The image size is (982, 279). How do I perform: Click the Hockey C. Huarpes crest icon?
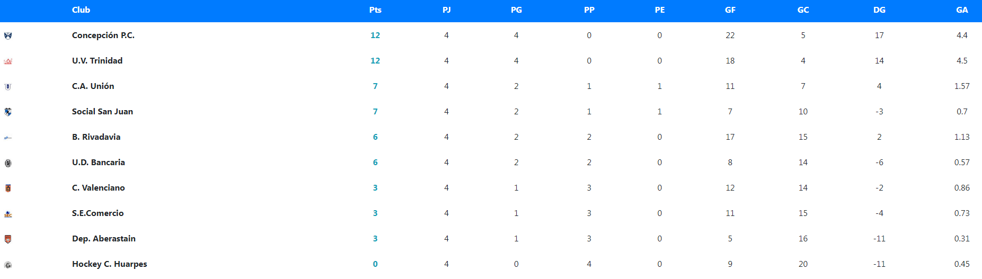coord(8,265)
